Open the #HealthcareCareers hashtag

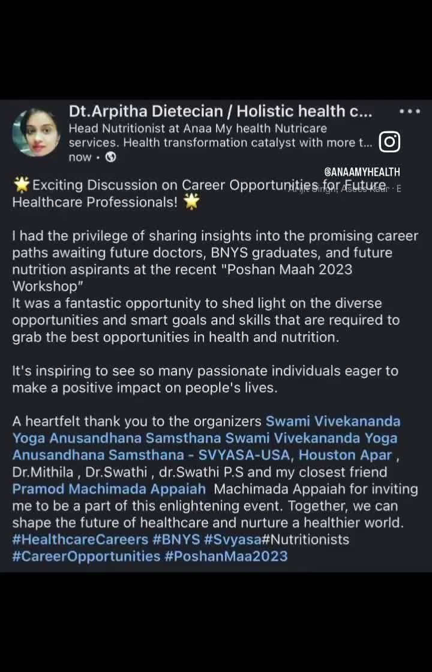tap(80, 539)
